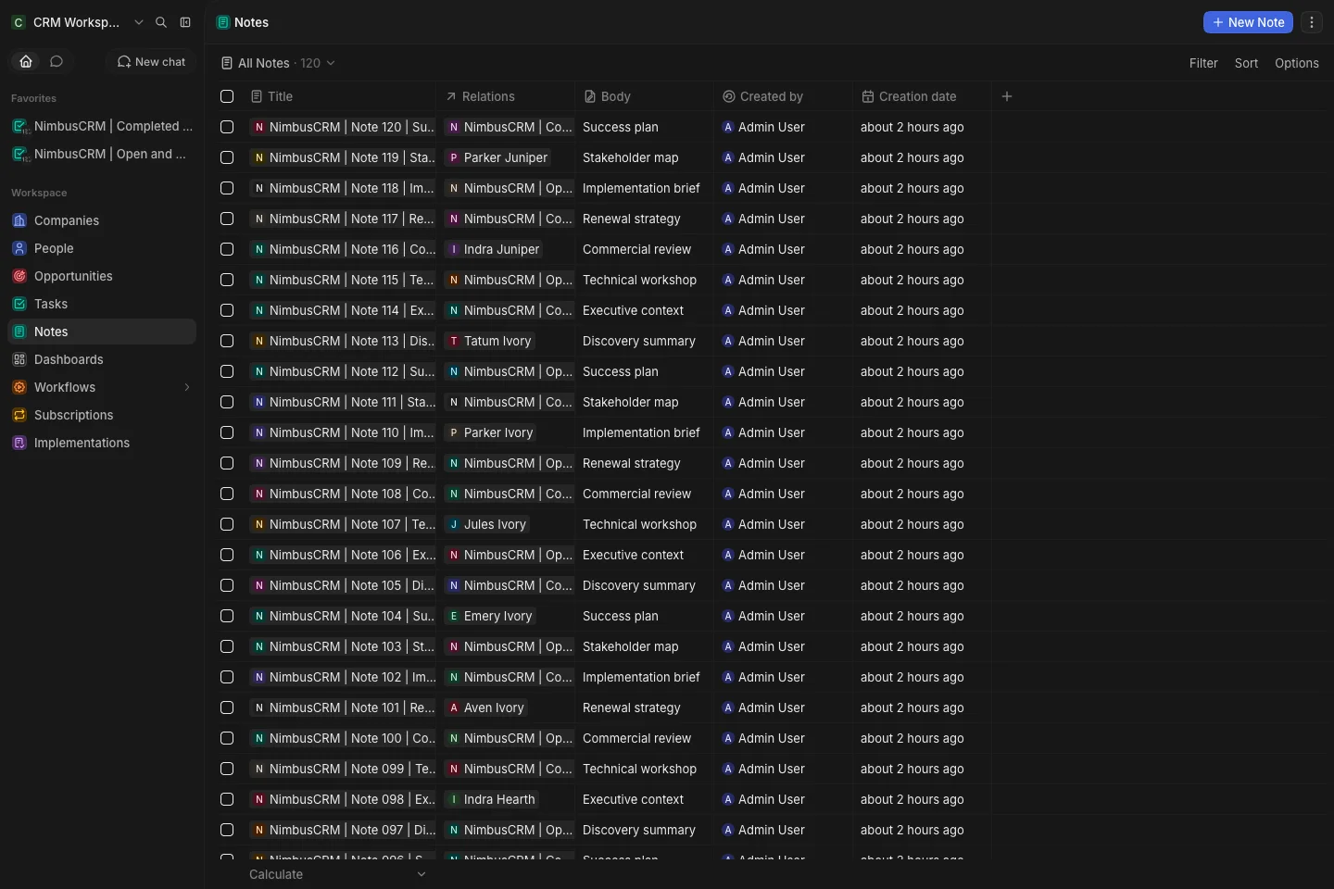Click the Created by column icon

pos(729,96)
